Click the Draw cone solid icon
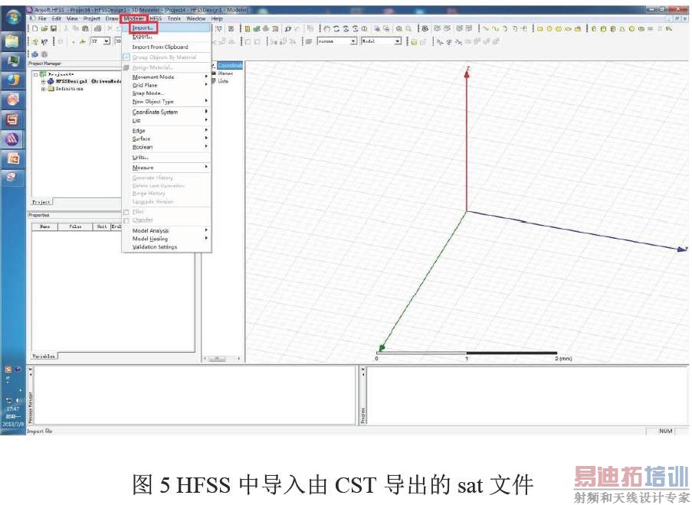 (623, 29)
